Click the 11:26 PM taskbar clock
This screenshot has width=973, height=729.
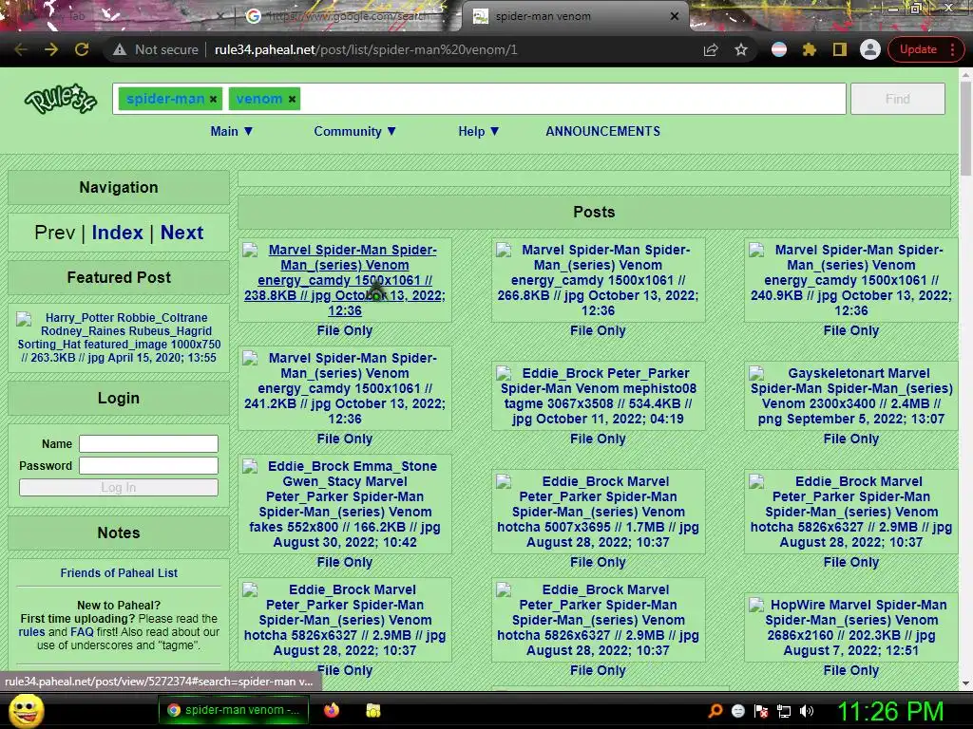pos(890,711)
